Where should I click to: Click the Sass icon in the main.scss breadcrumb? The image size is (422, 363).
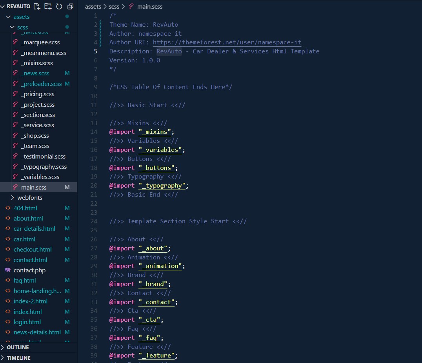131,7
